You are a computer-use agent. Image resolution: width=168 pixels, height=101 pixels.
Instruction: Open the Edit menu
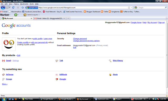6,4
